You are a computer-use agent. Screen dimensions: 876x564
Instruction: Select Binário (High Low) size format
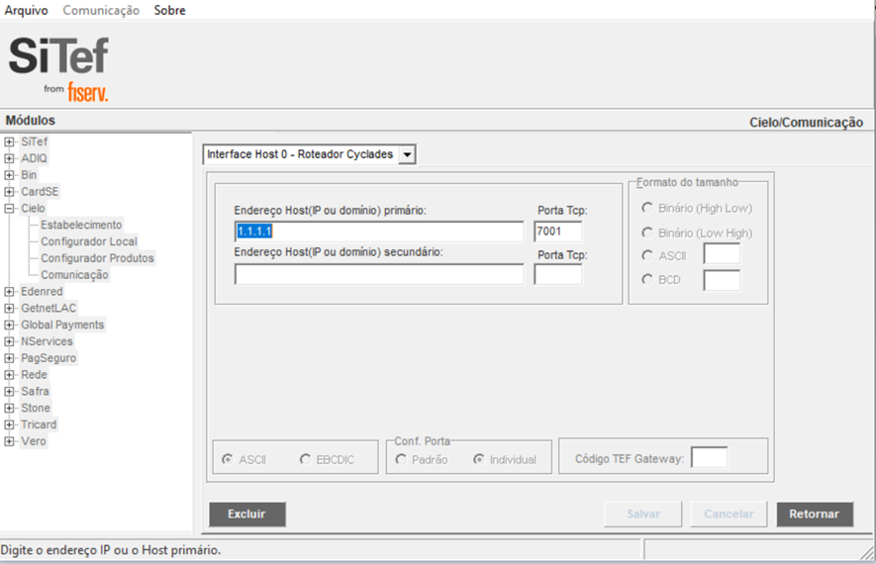tap(647, 208)
